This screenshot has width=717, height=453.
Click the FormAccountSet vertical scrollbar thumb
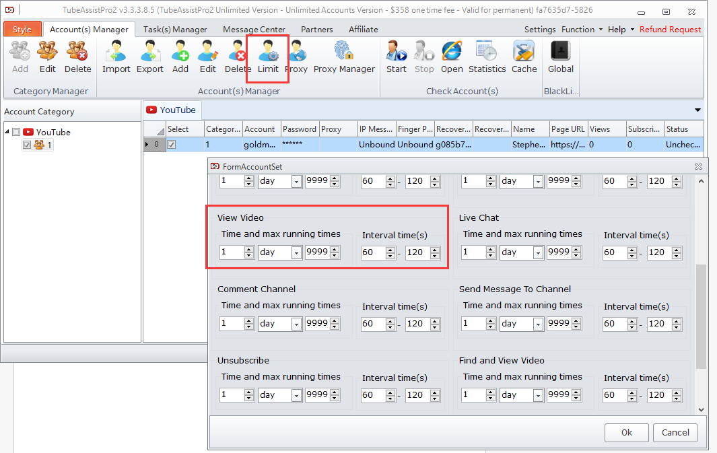tap(701, 316)
